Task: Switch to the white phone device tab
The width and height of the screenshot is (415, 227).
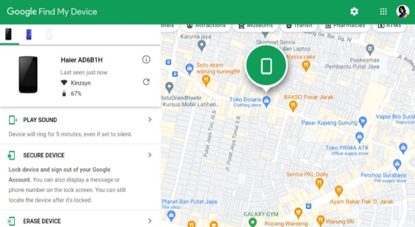Action: pos(49,34)
